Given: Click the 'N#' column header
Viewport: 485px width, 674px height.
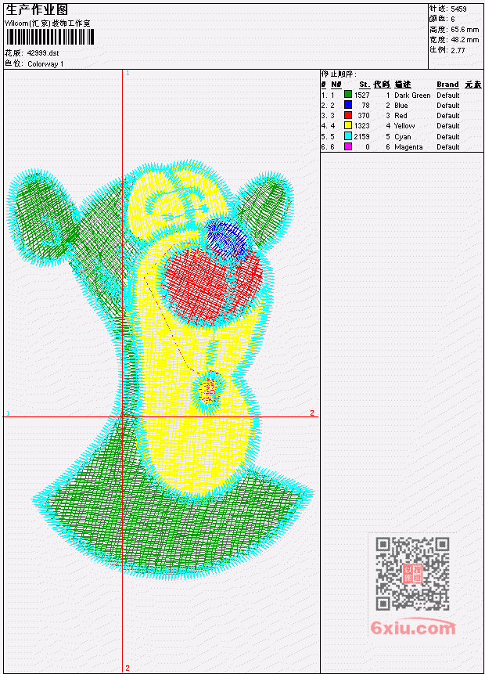Looking at the screenshot, I should (x=336, y=85).
